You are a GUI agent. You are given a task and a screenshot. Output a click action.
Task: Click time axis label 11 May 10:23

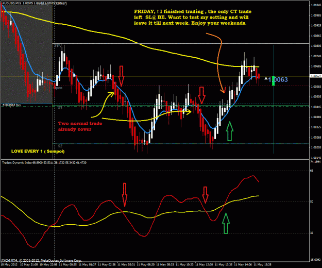coord(185,264)
